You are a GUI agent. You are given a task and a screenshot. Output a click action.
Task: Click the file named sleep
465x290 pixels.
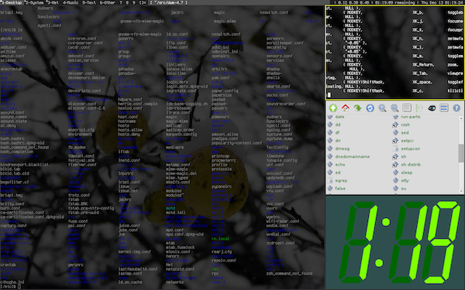pyautogui.click(x=407, y=172)
